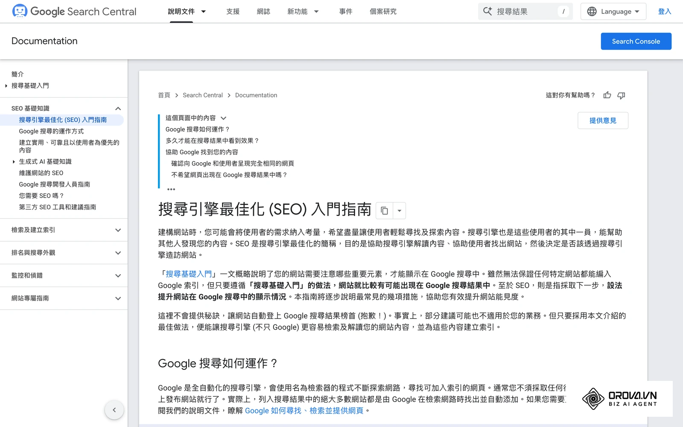Expand 生成式 AI 基礎知識 tree item
The image size is (683, 427).
pos(14,162)
